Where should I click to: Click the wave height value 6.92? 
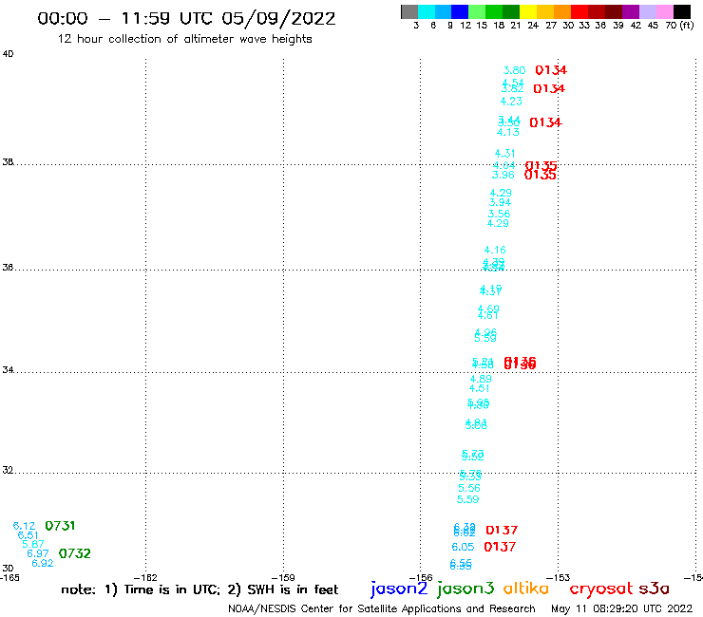pyautogui.click(x=43, y=563)
